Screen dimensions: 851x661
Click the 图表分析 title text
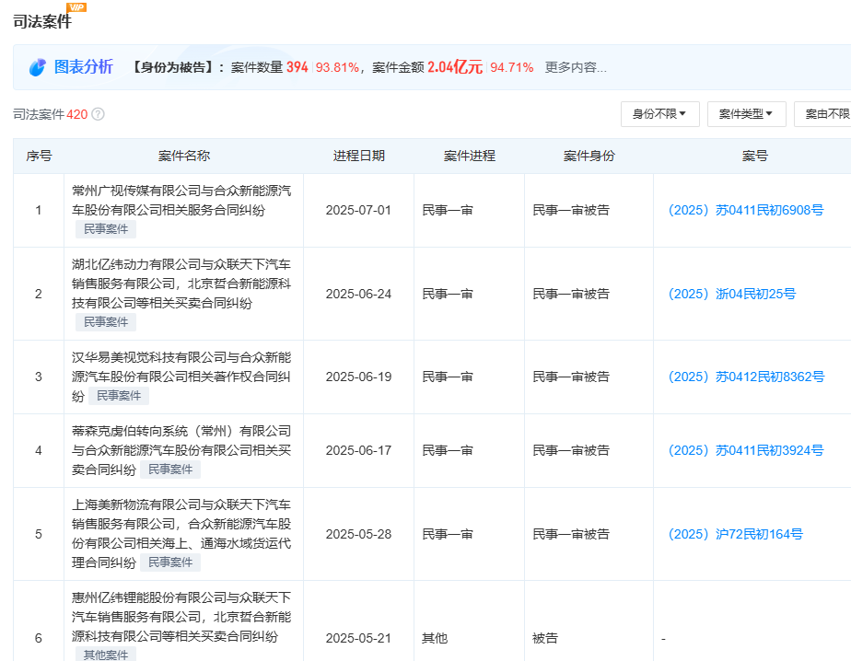[84, 67]
